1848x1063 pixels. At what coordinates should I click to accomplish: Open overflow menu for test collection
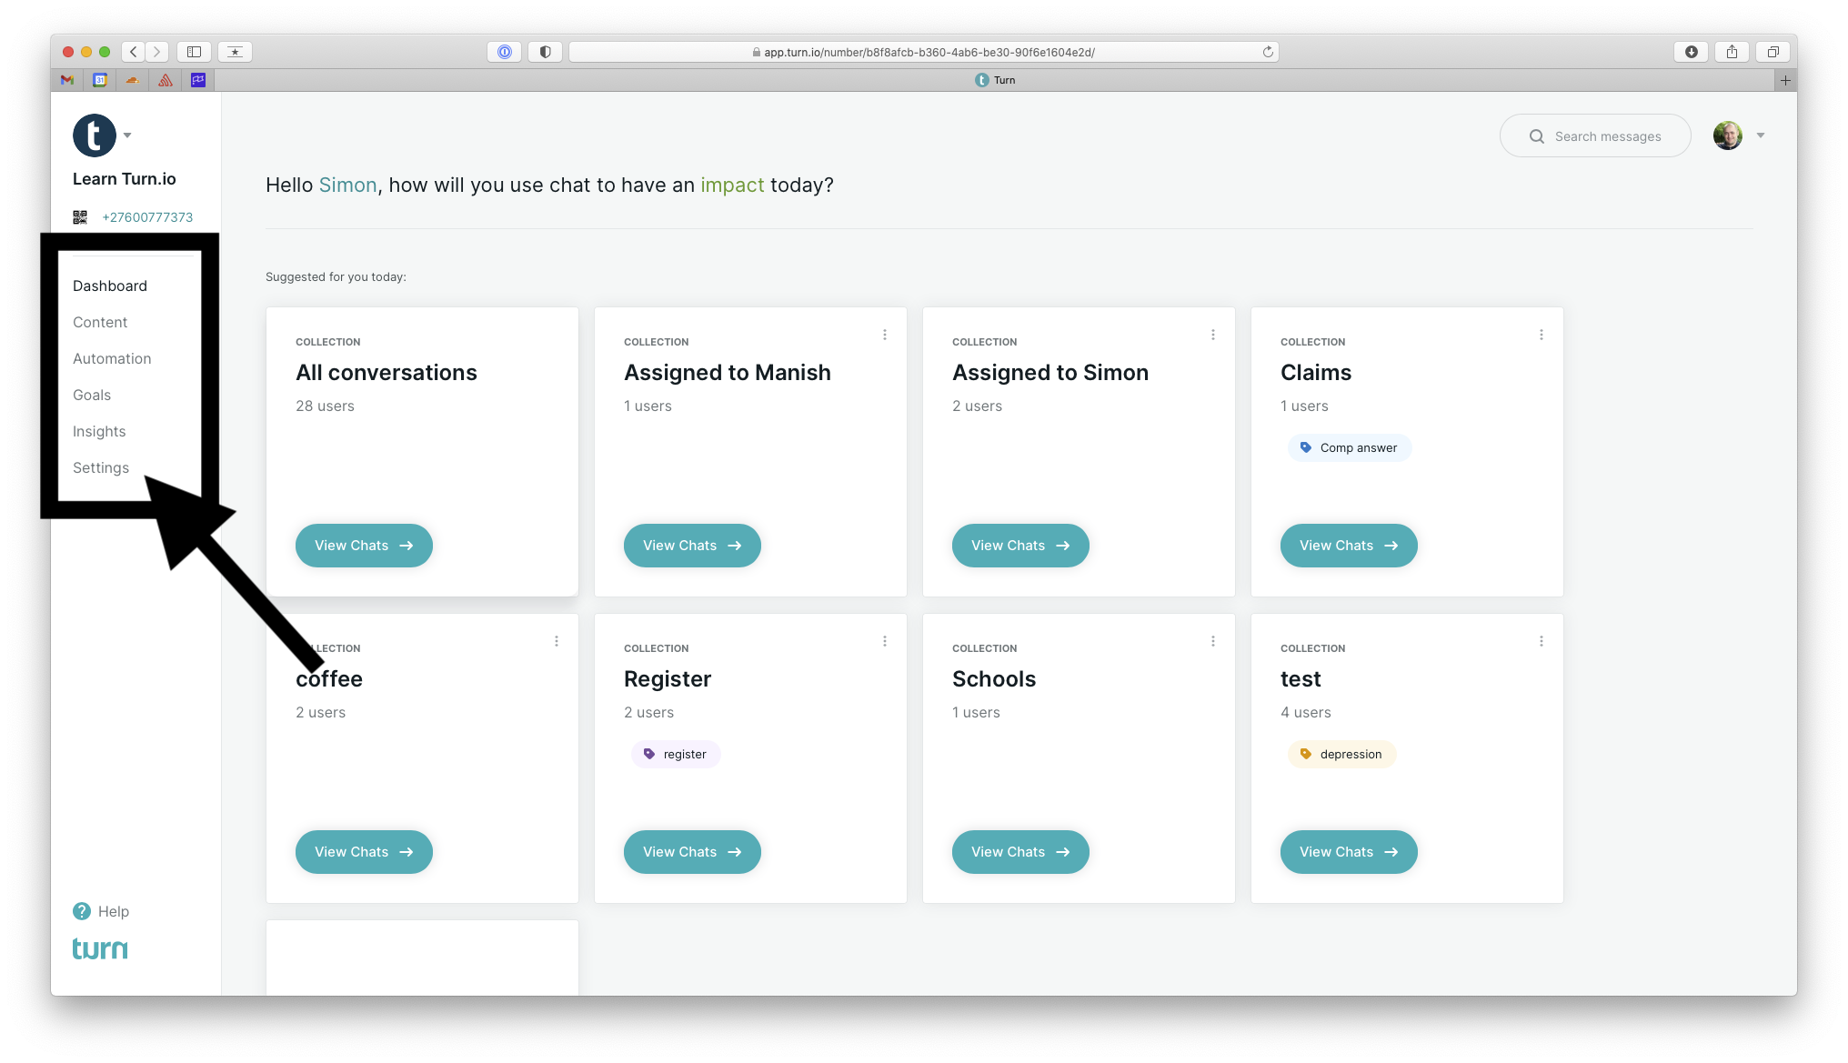coord(1541,640)
